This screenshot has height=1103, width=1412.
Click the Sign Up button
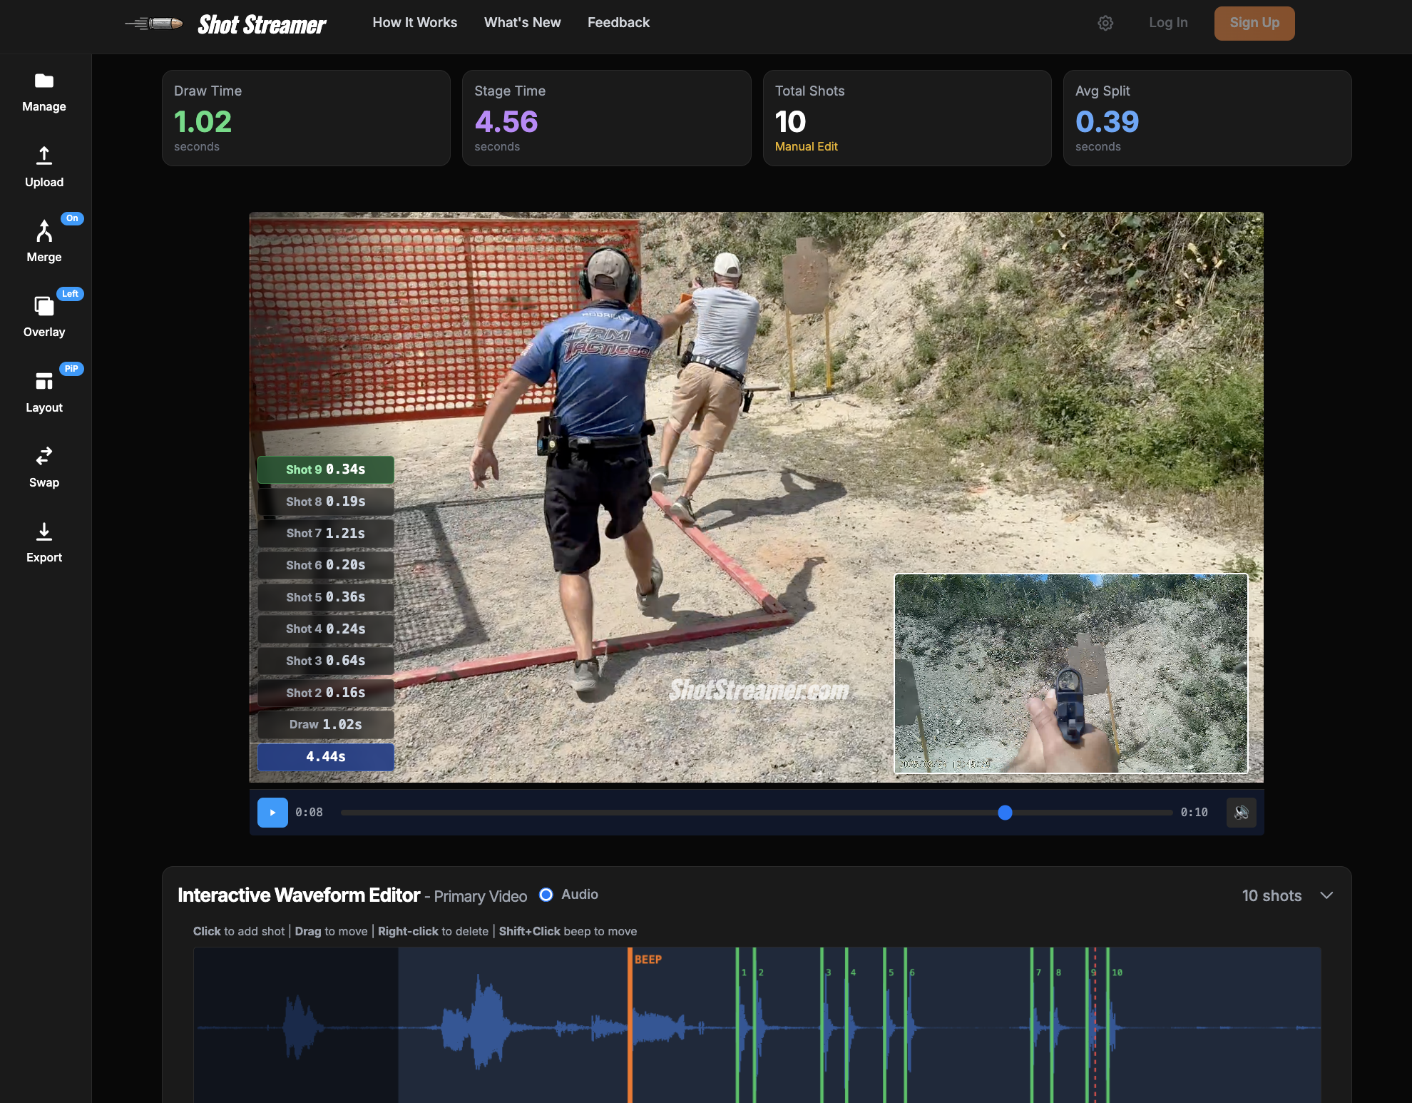click(x=1254, y=23)
